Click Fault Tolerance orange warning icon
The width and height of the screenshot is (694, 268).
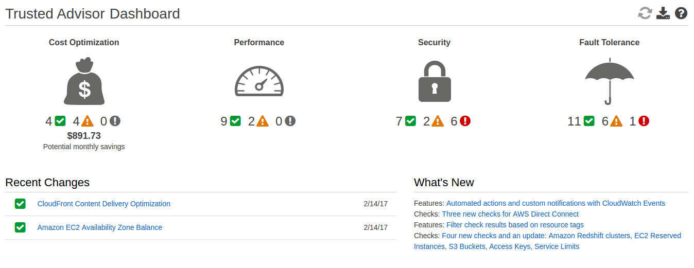point(616,121)
